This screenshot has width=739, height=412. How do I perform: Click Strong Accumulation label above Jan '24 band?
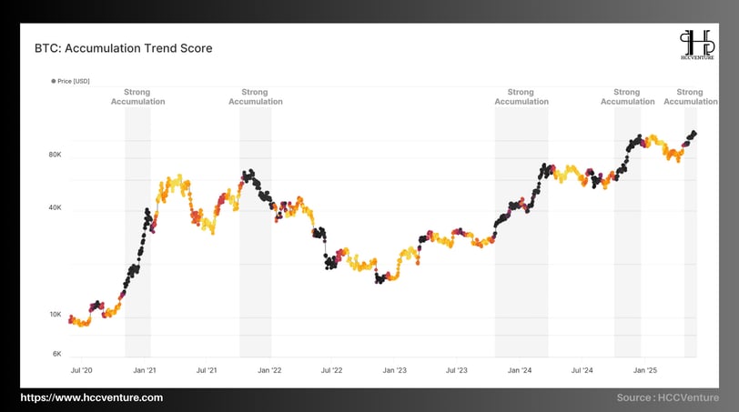click(521, 96)
